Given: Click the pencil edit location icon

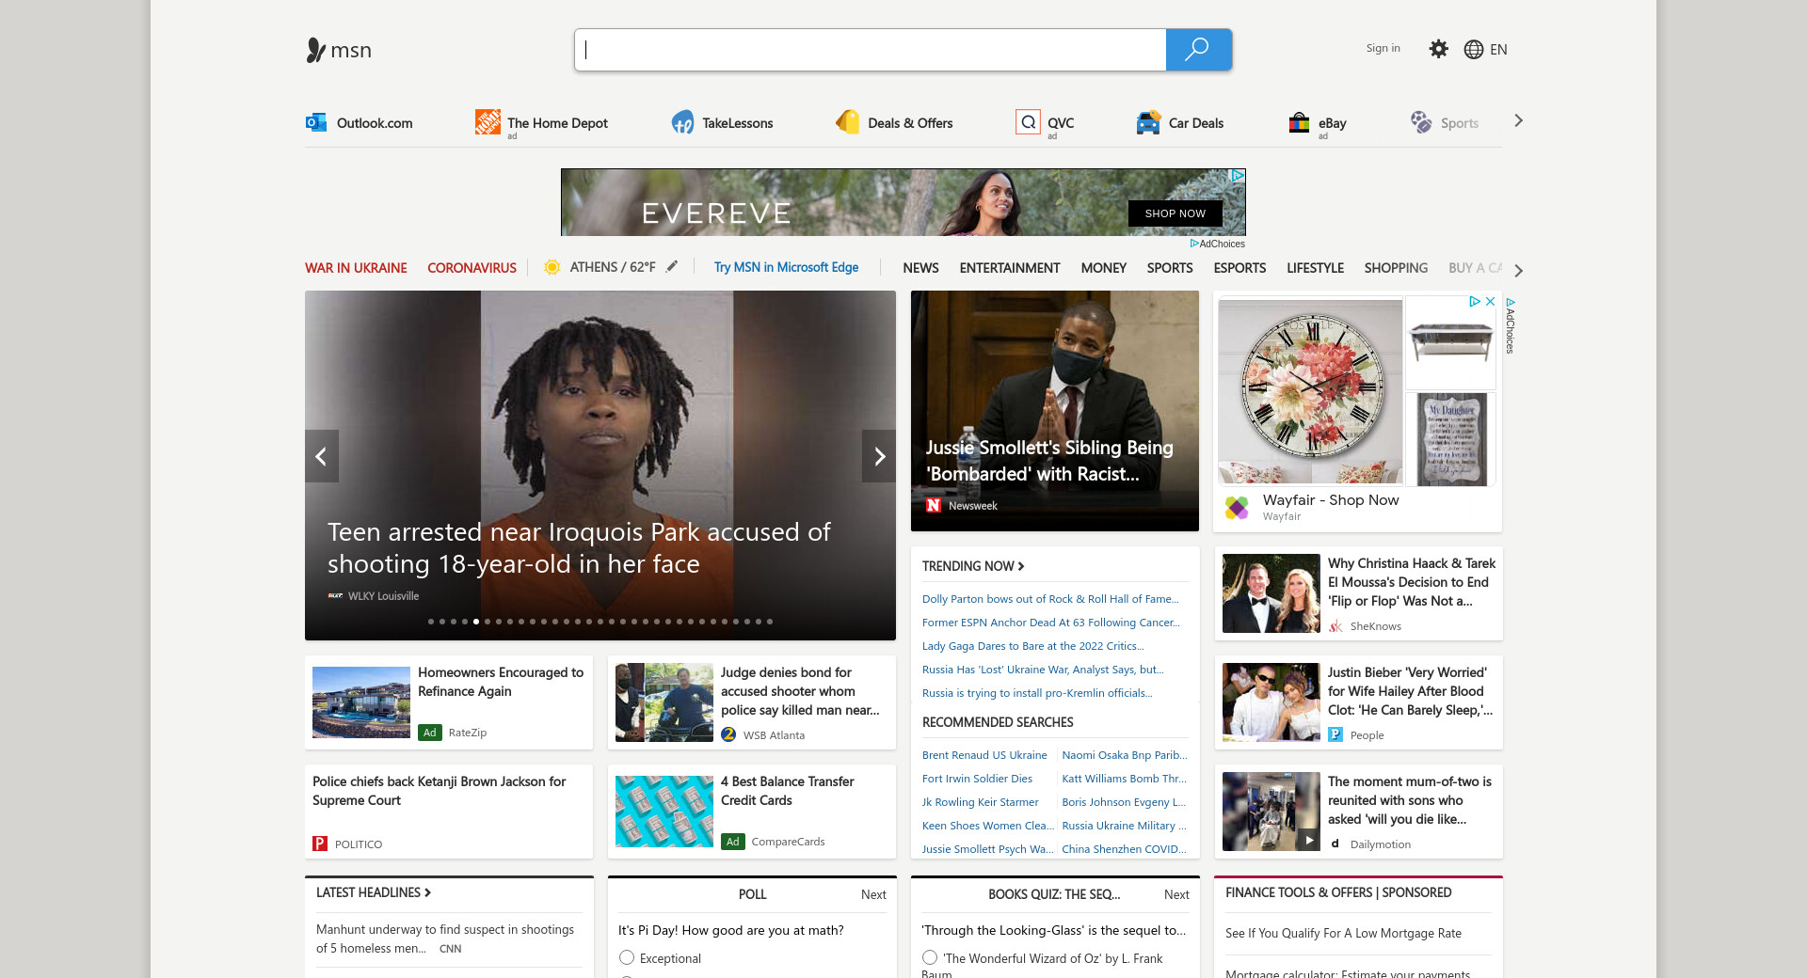Looking at the screenshot, I should click(x=672, y=267).
